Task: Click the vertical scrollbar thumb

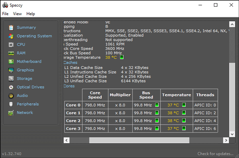Action: click(232, 97)
